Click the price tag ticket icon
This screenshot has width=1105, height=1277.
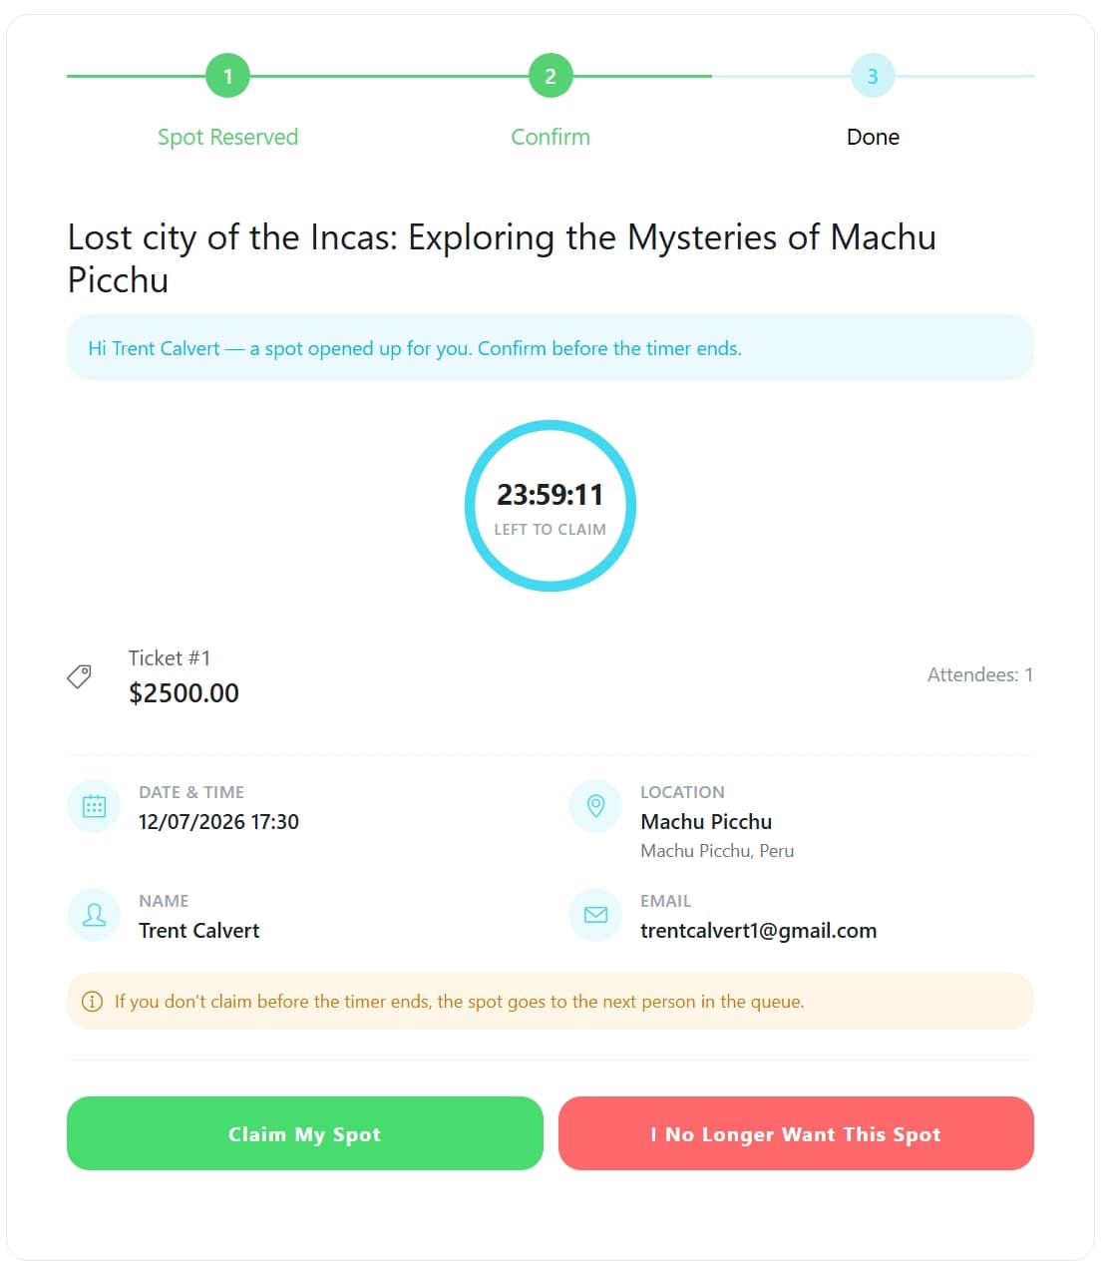[79, 676]
